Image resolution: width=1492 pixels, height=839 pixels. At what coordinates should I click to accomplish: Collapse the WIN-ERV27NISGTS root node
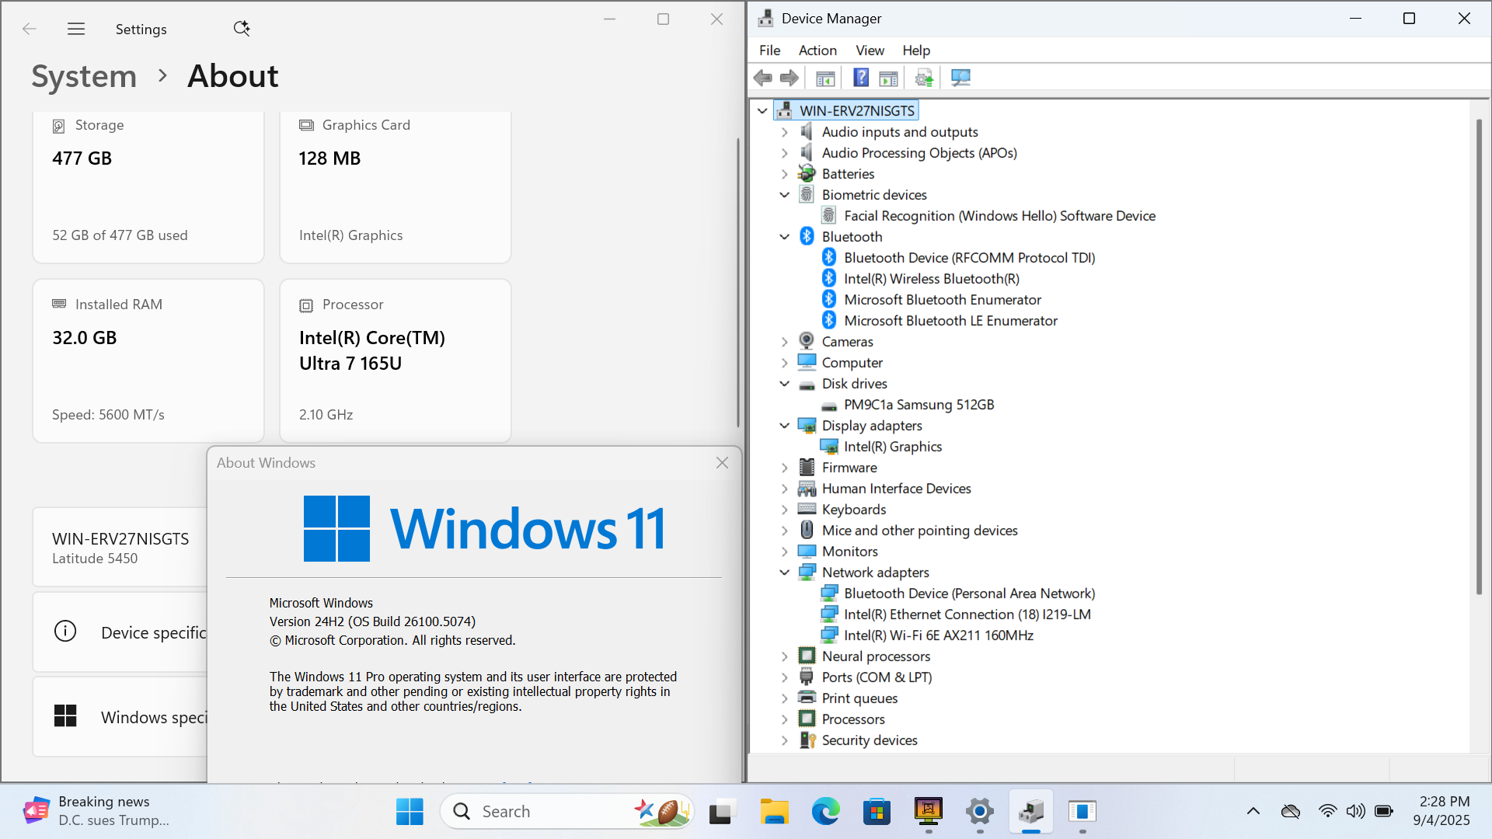(762, 111)
